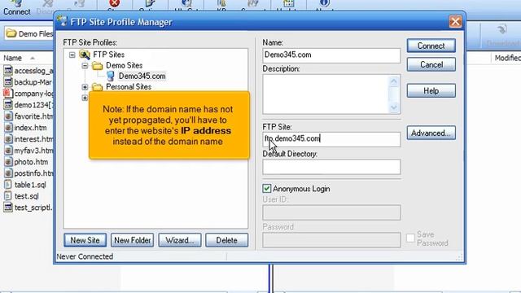Click the FTP Site input field
Image resolution: width=521 pixels, height=293 pixels.
coord(331,139)
